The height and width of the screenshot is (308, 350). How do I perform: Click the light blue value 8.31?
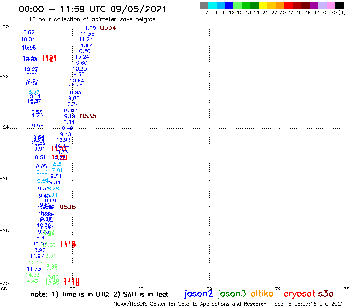point(59,164)
